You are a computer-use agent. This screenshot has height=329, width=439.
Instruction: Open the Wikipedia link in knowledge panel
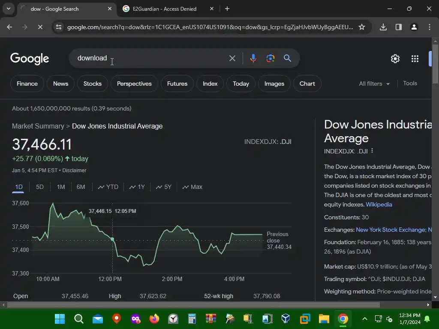(x=379, y=204)
